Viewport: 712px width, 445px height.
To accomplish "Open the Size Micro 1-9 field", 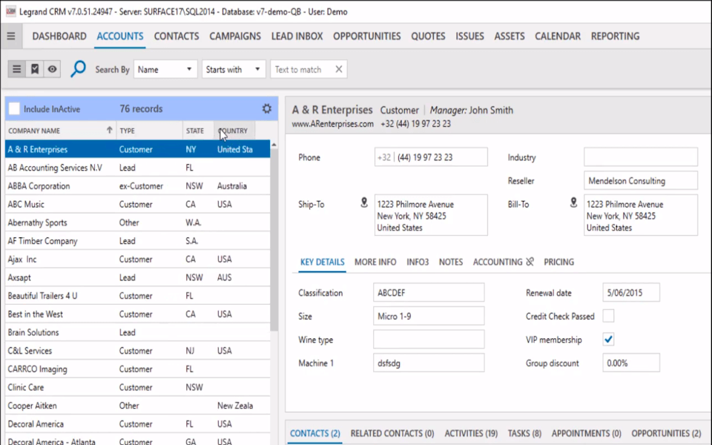I will click(429, 316).
